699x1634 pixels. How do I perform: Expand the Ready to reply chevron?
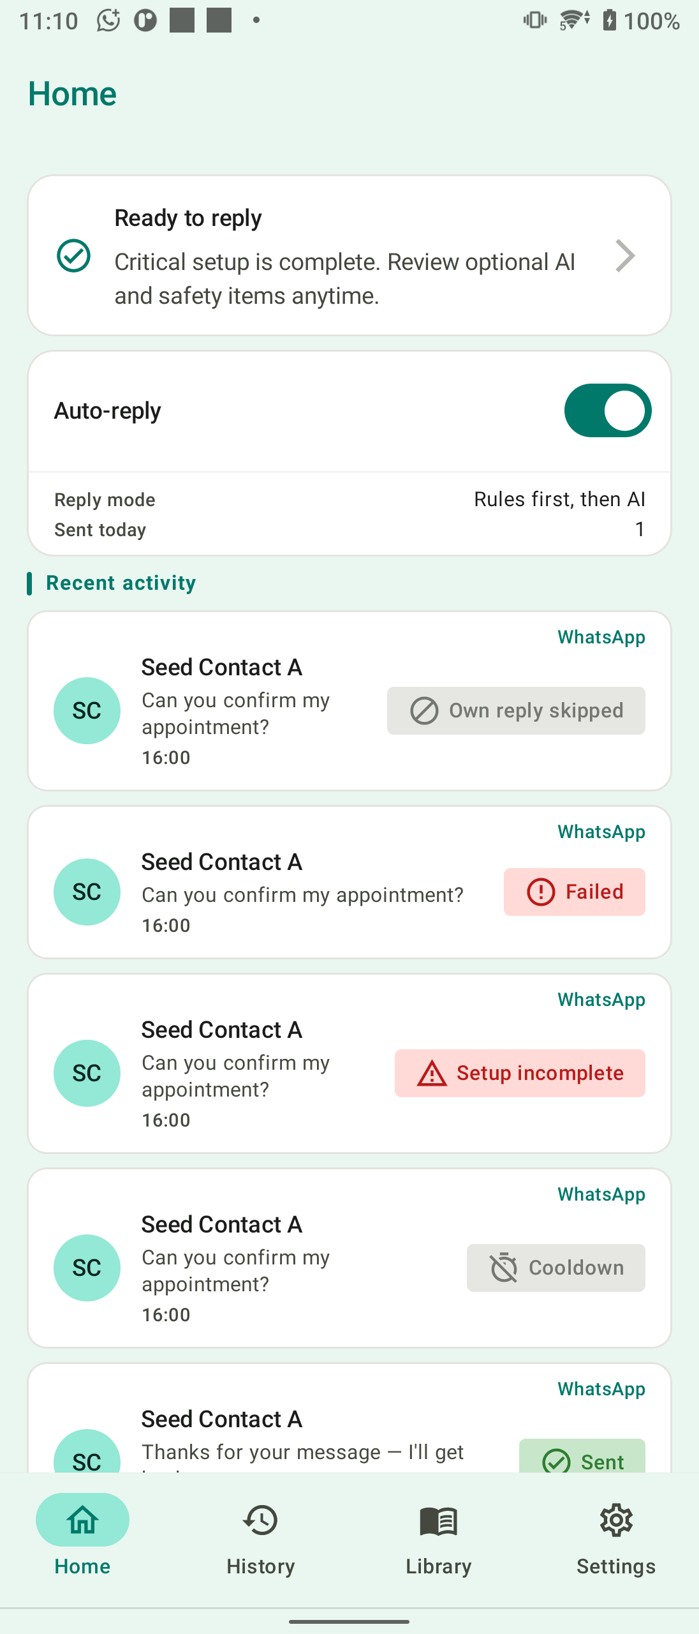[625, 256]
